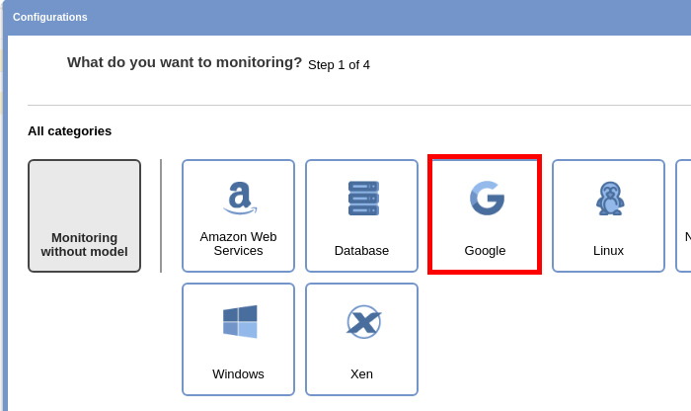691x411 pixels.
Task: Pick the Xen category label
Action: point(361,374)
